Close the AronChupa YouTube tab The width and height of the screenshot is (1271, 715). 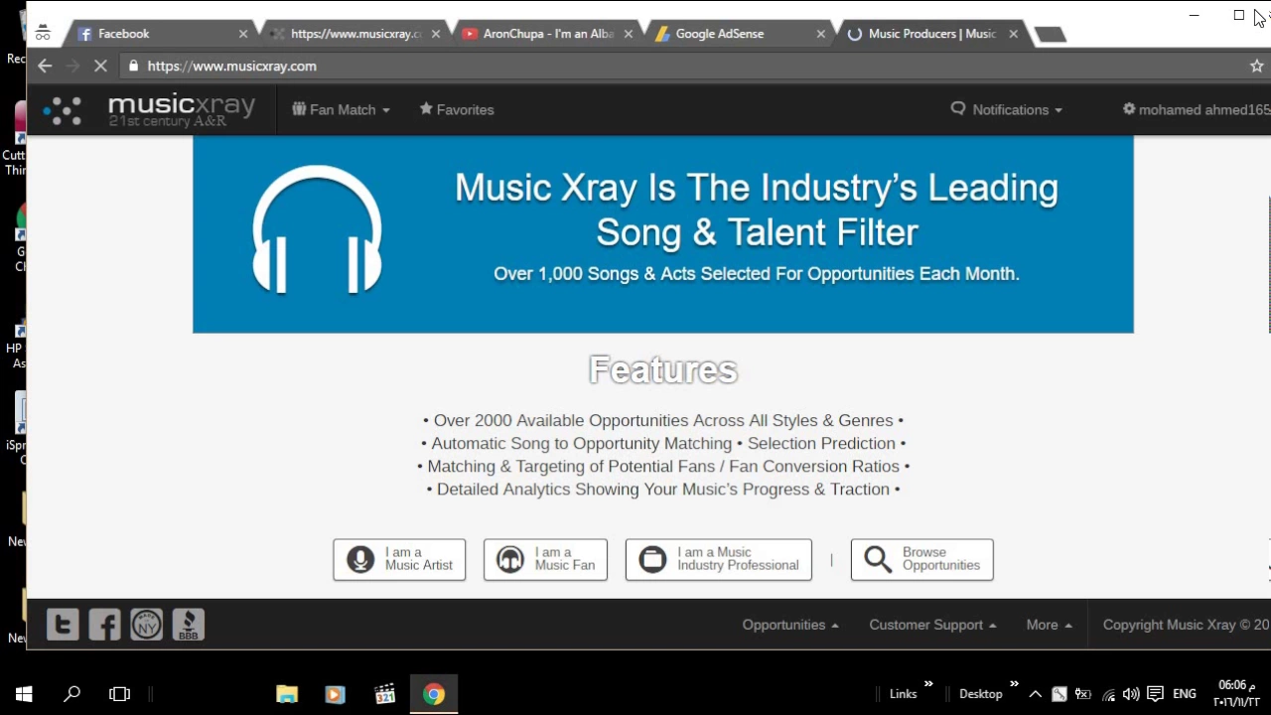click(x=628, y=34)
